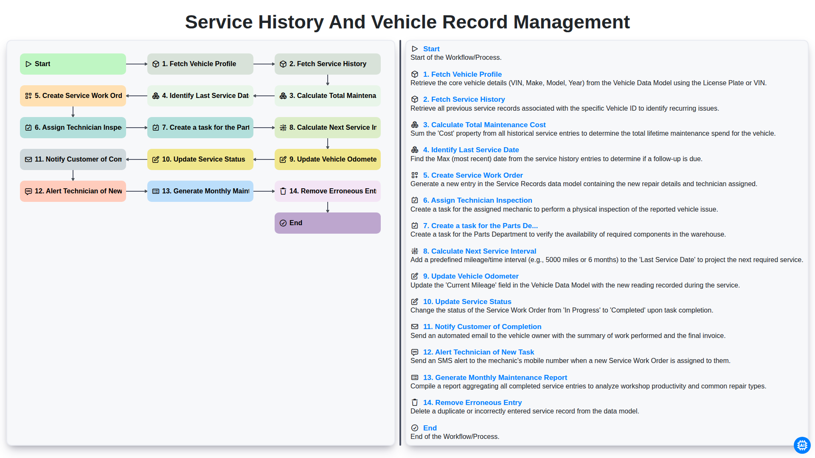The height and width of the screenshot is (458, 815).
Task: Click the icon in Calculate Total Maintenance node
Action: (283, 96)
